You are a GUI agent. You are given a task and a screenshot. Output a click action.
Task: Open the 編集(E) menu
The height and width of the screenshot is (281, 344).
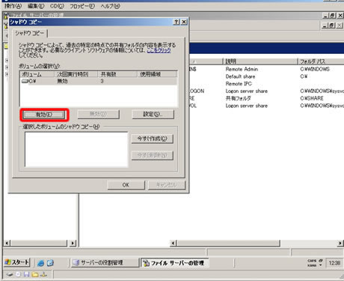click(36, 6)
